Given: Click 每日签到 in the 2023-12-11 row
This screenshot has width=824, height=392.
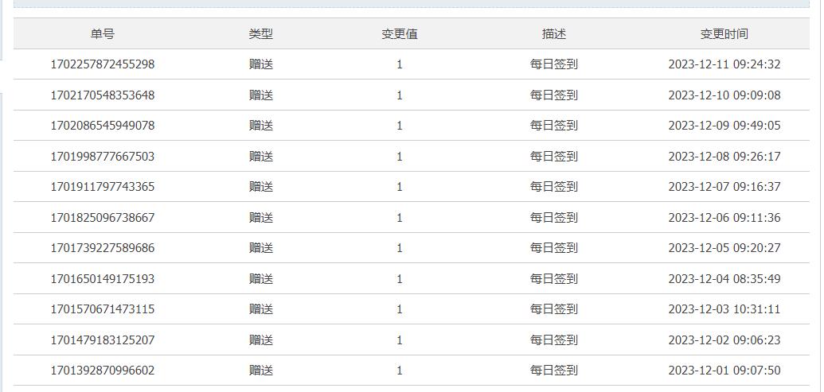Looking at the screenshot, I should [554, 64].
